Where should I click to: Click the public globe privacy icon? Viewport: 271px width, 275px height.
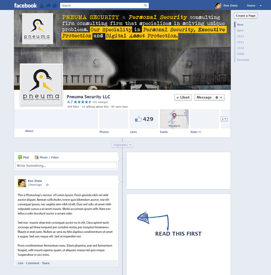click(47, 185)
